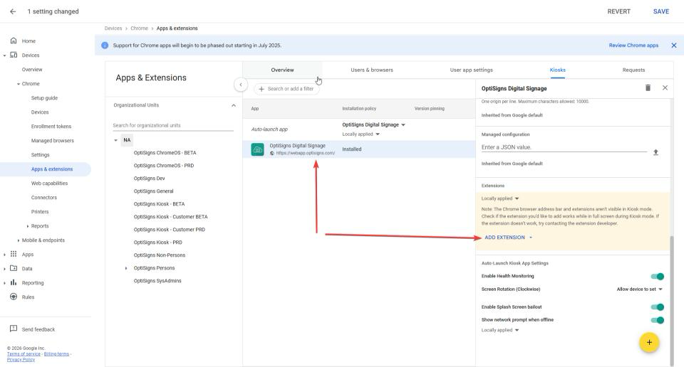684x367 pixels.
Task: Click the details panel vertical scrollbar
Action: coord(671,300)
